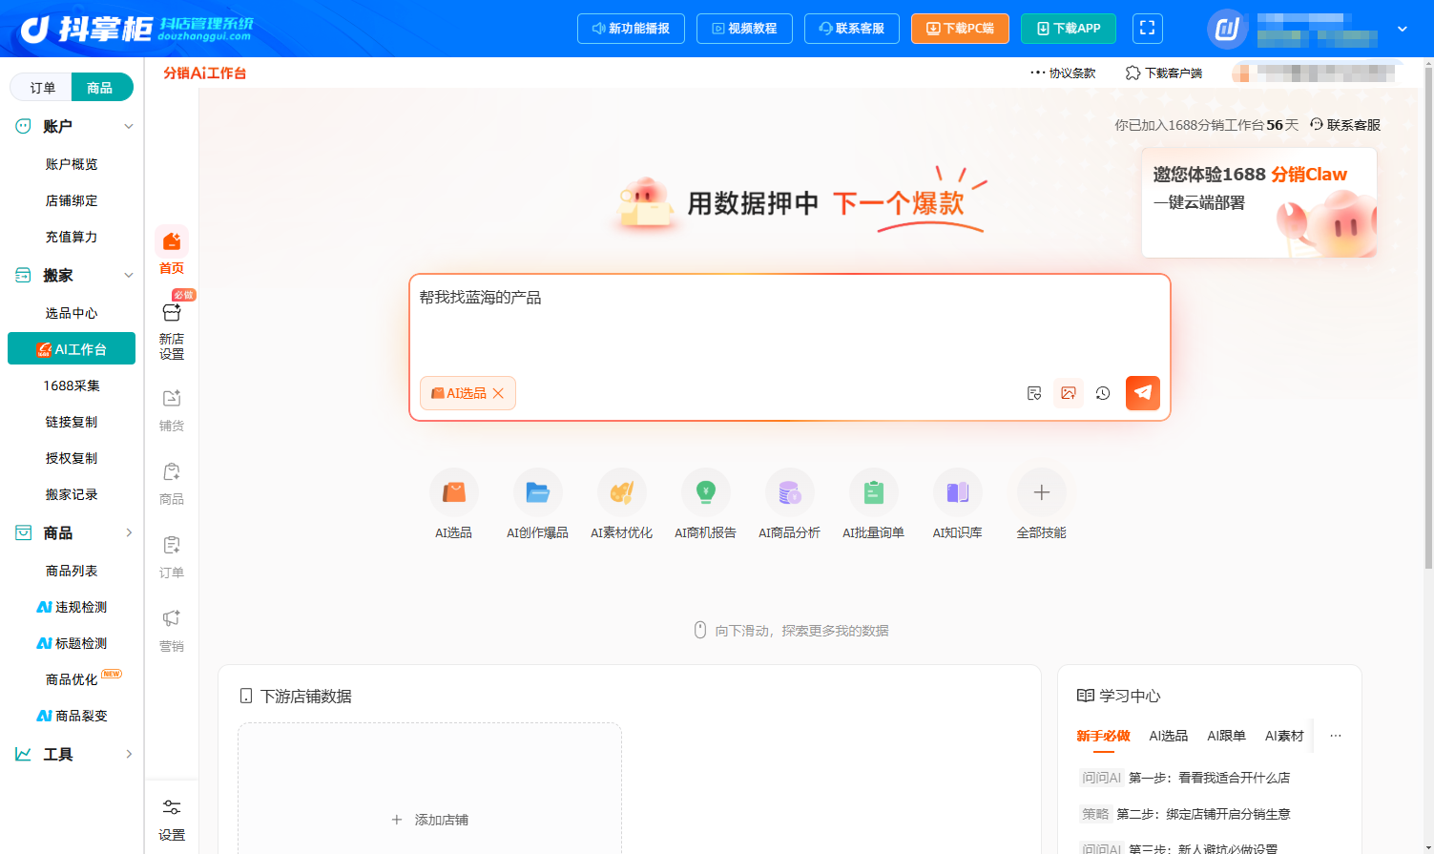Viewport: 1434px width, 854px height.
Task: Switch to the 订单 toggle tab
Action: coord(42,88)
